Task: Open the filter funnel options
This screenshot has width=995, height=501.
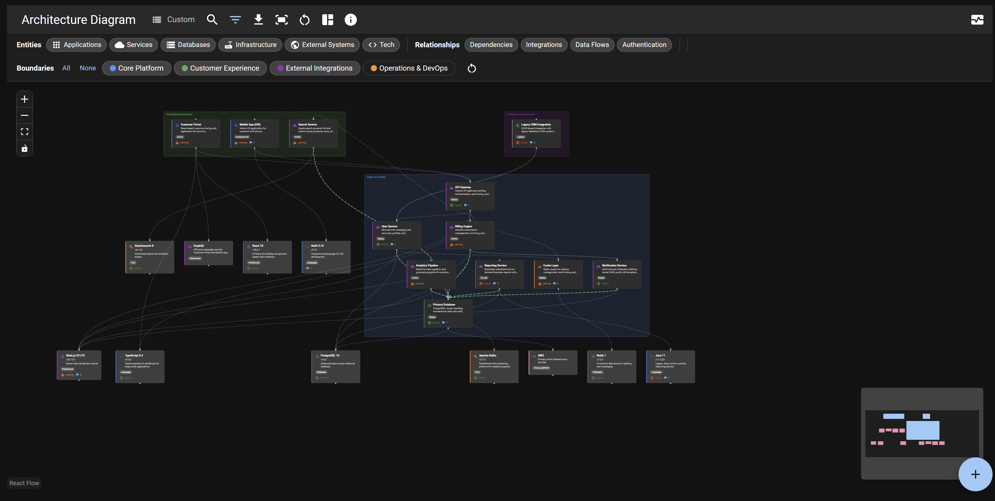Action: [x=235, y=19]
